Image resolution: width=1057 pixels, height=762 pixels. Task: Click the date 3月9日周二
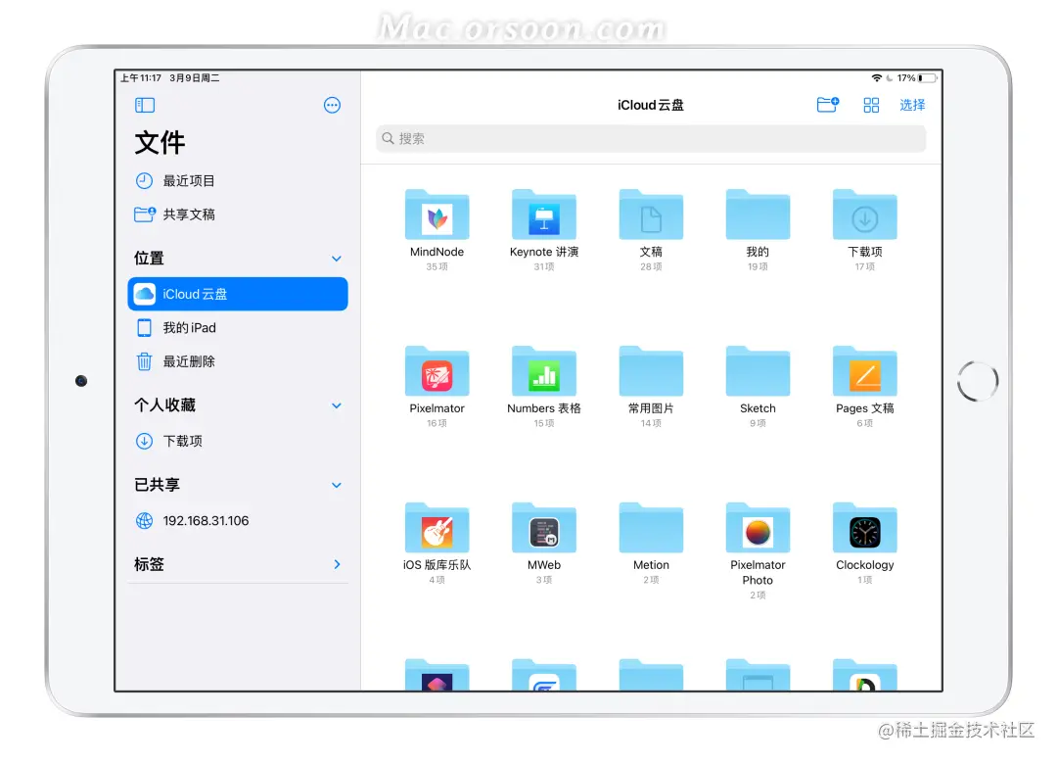pos(194,78)
